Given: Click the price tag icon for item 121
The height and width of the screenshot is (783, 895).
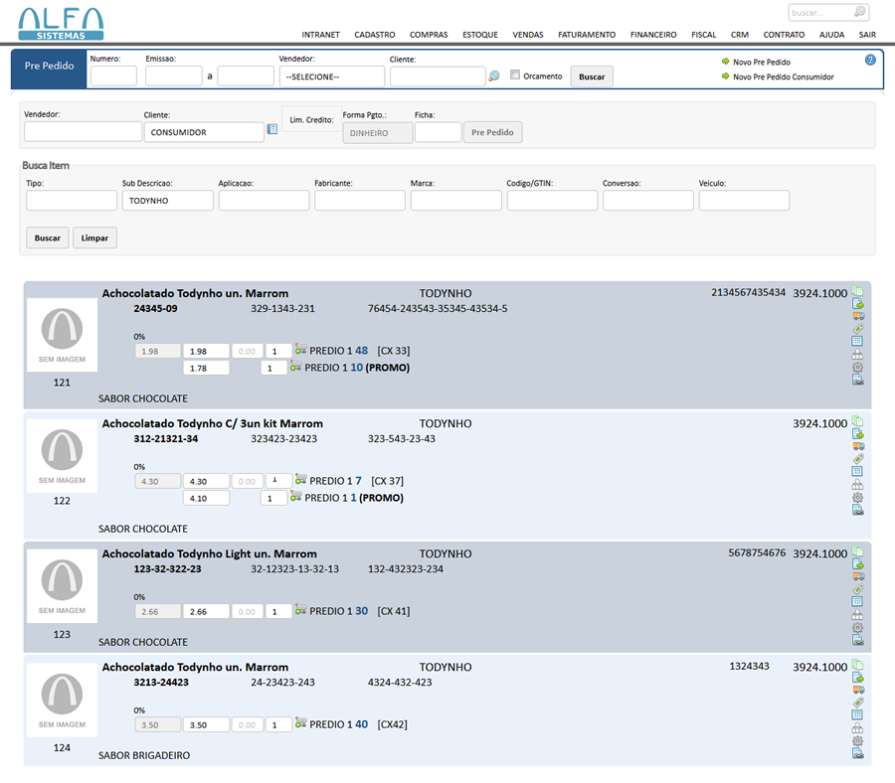Looking at the screenshot, I should (x=858, y=329).
